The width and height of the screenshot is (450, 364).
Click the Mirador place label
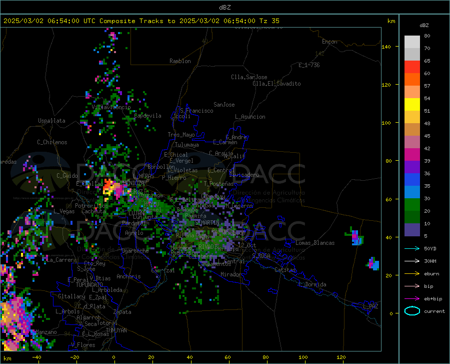(x=230, y=274)
